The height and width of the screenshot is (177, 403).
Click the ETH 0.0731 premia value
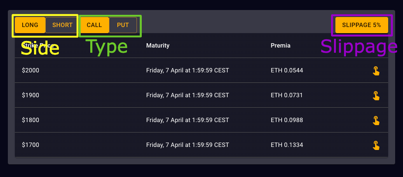(287, 95)
